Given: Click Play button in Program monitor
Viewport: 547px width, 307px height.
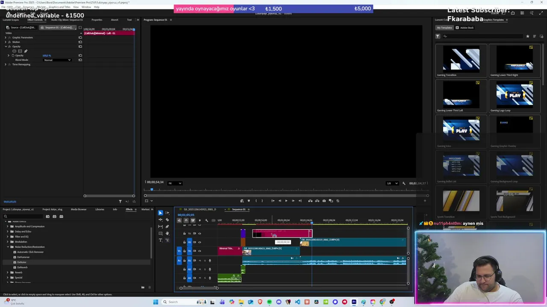Looking at the screenshot, I should pos(286,201).
